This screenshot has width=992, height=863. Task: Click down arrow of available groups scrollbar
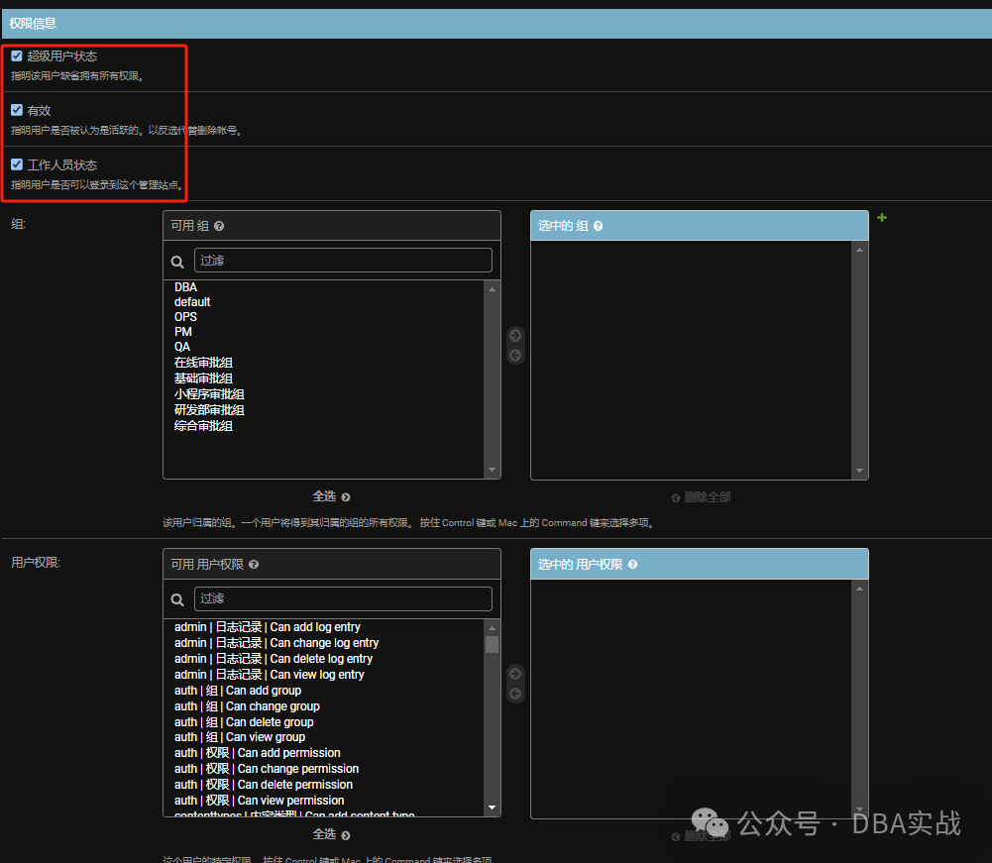tap(493, 470)
